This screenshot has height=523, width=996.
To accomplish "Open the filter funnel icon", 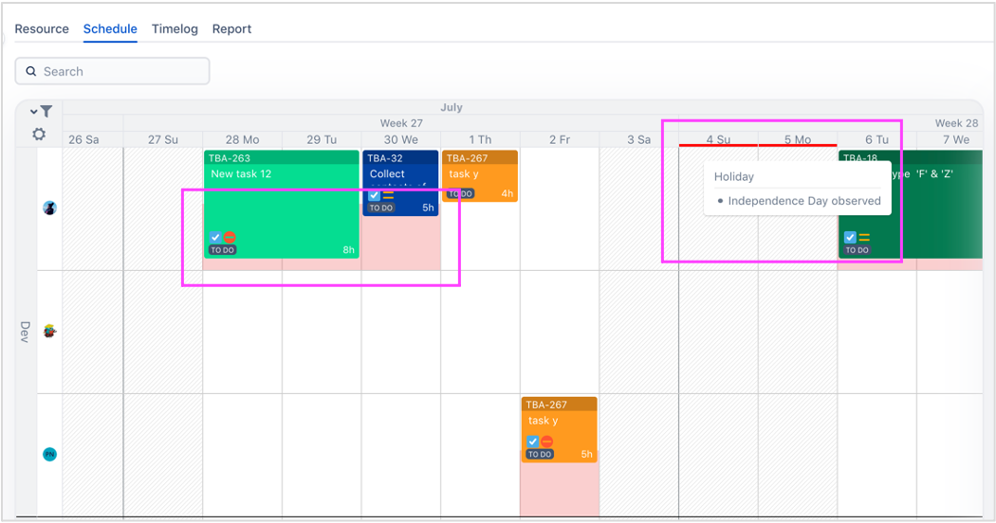I will click(46, 112).
